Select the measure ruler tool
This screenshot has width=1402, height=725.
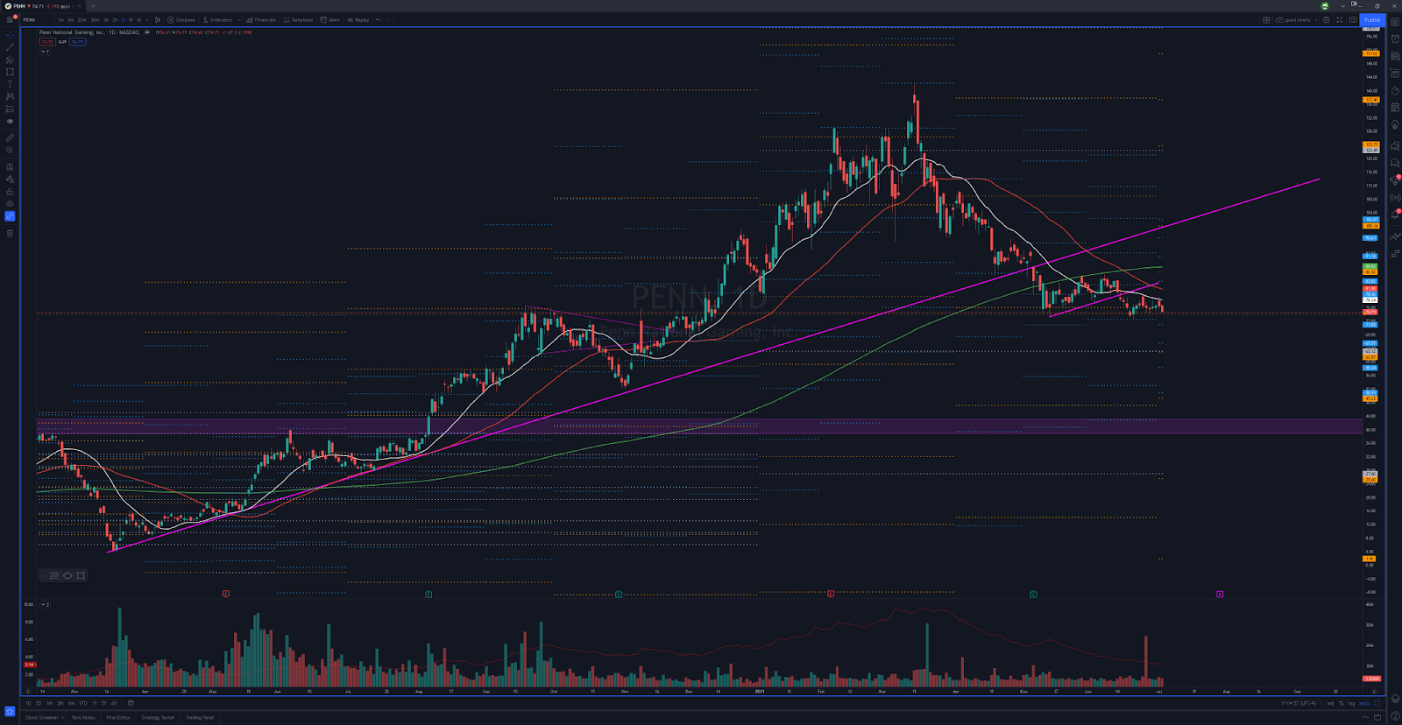[10, 137]
